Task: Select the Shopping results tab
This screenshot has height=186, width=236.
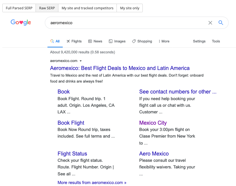Action: click(142, 41)
